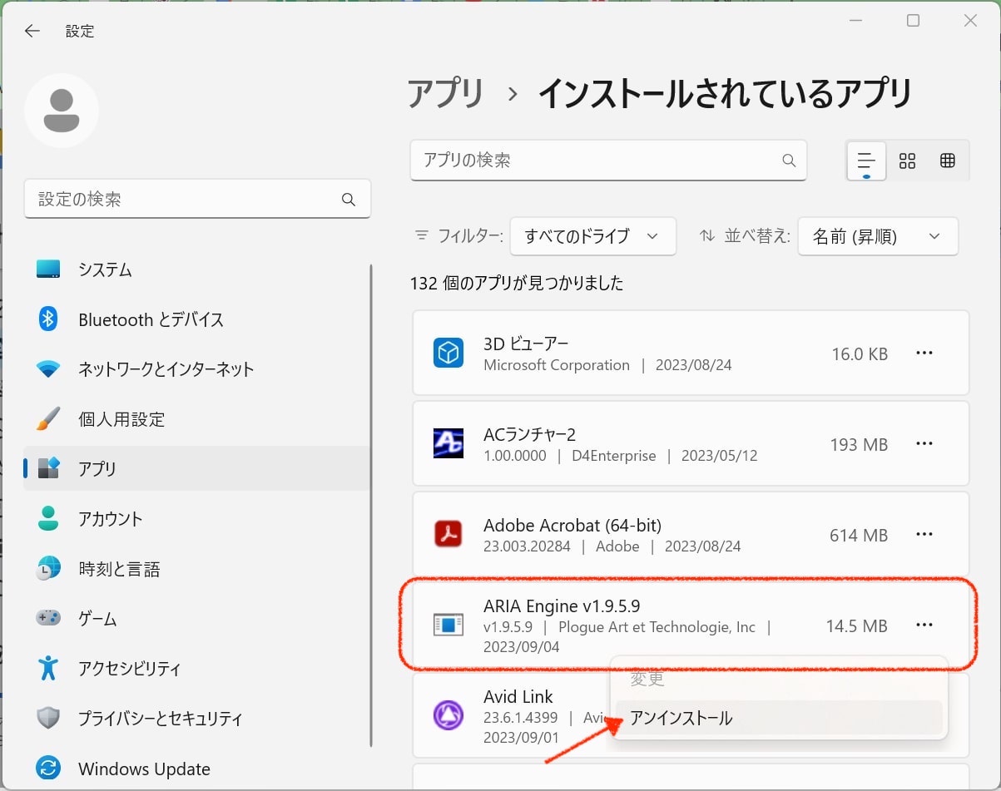The height and width of the screenshot is (791, 1001).
Task: Click the 16.0 KB size value
Action: tap(860, 353)
